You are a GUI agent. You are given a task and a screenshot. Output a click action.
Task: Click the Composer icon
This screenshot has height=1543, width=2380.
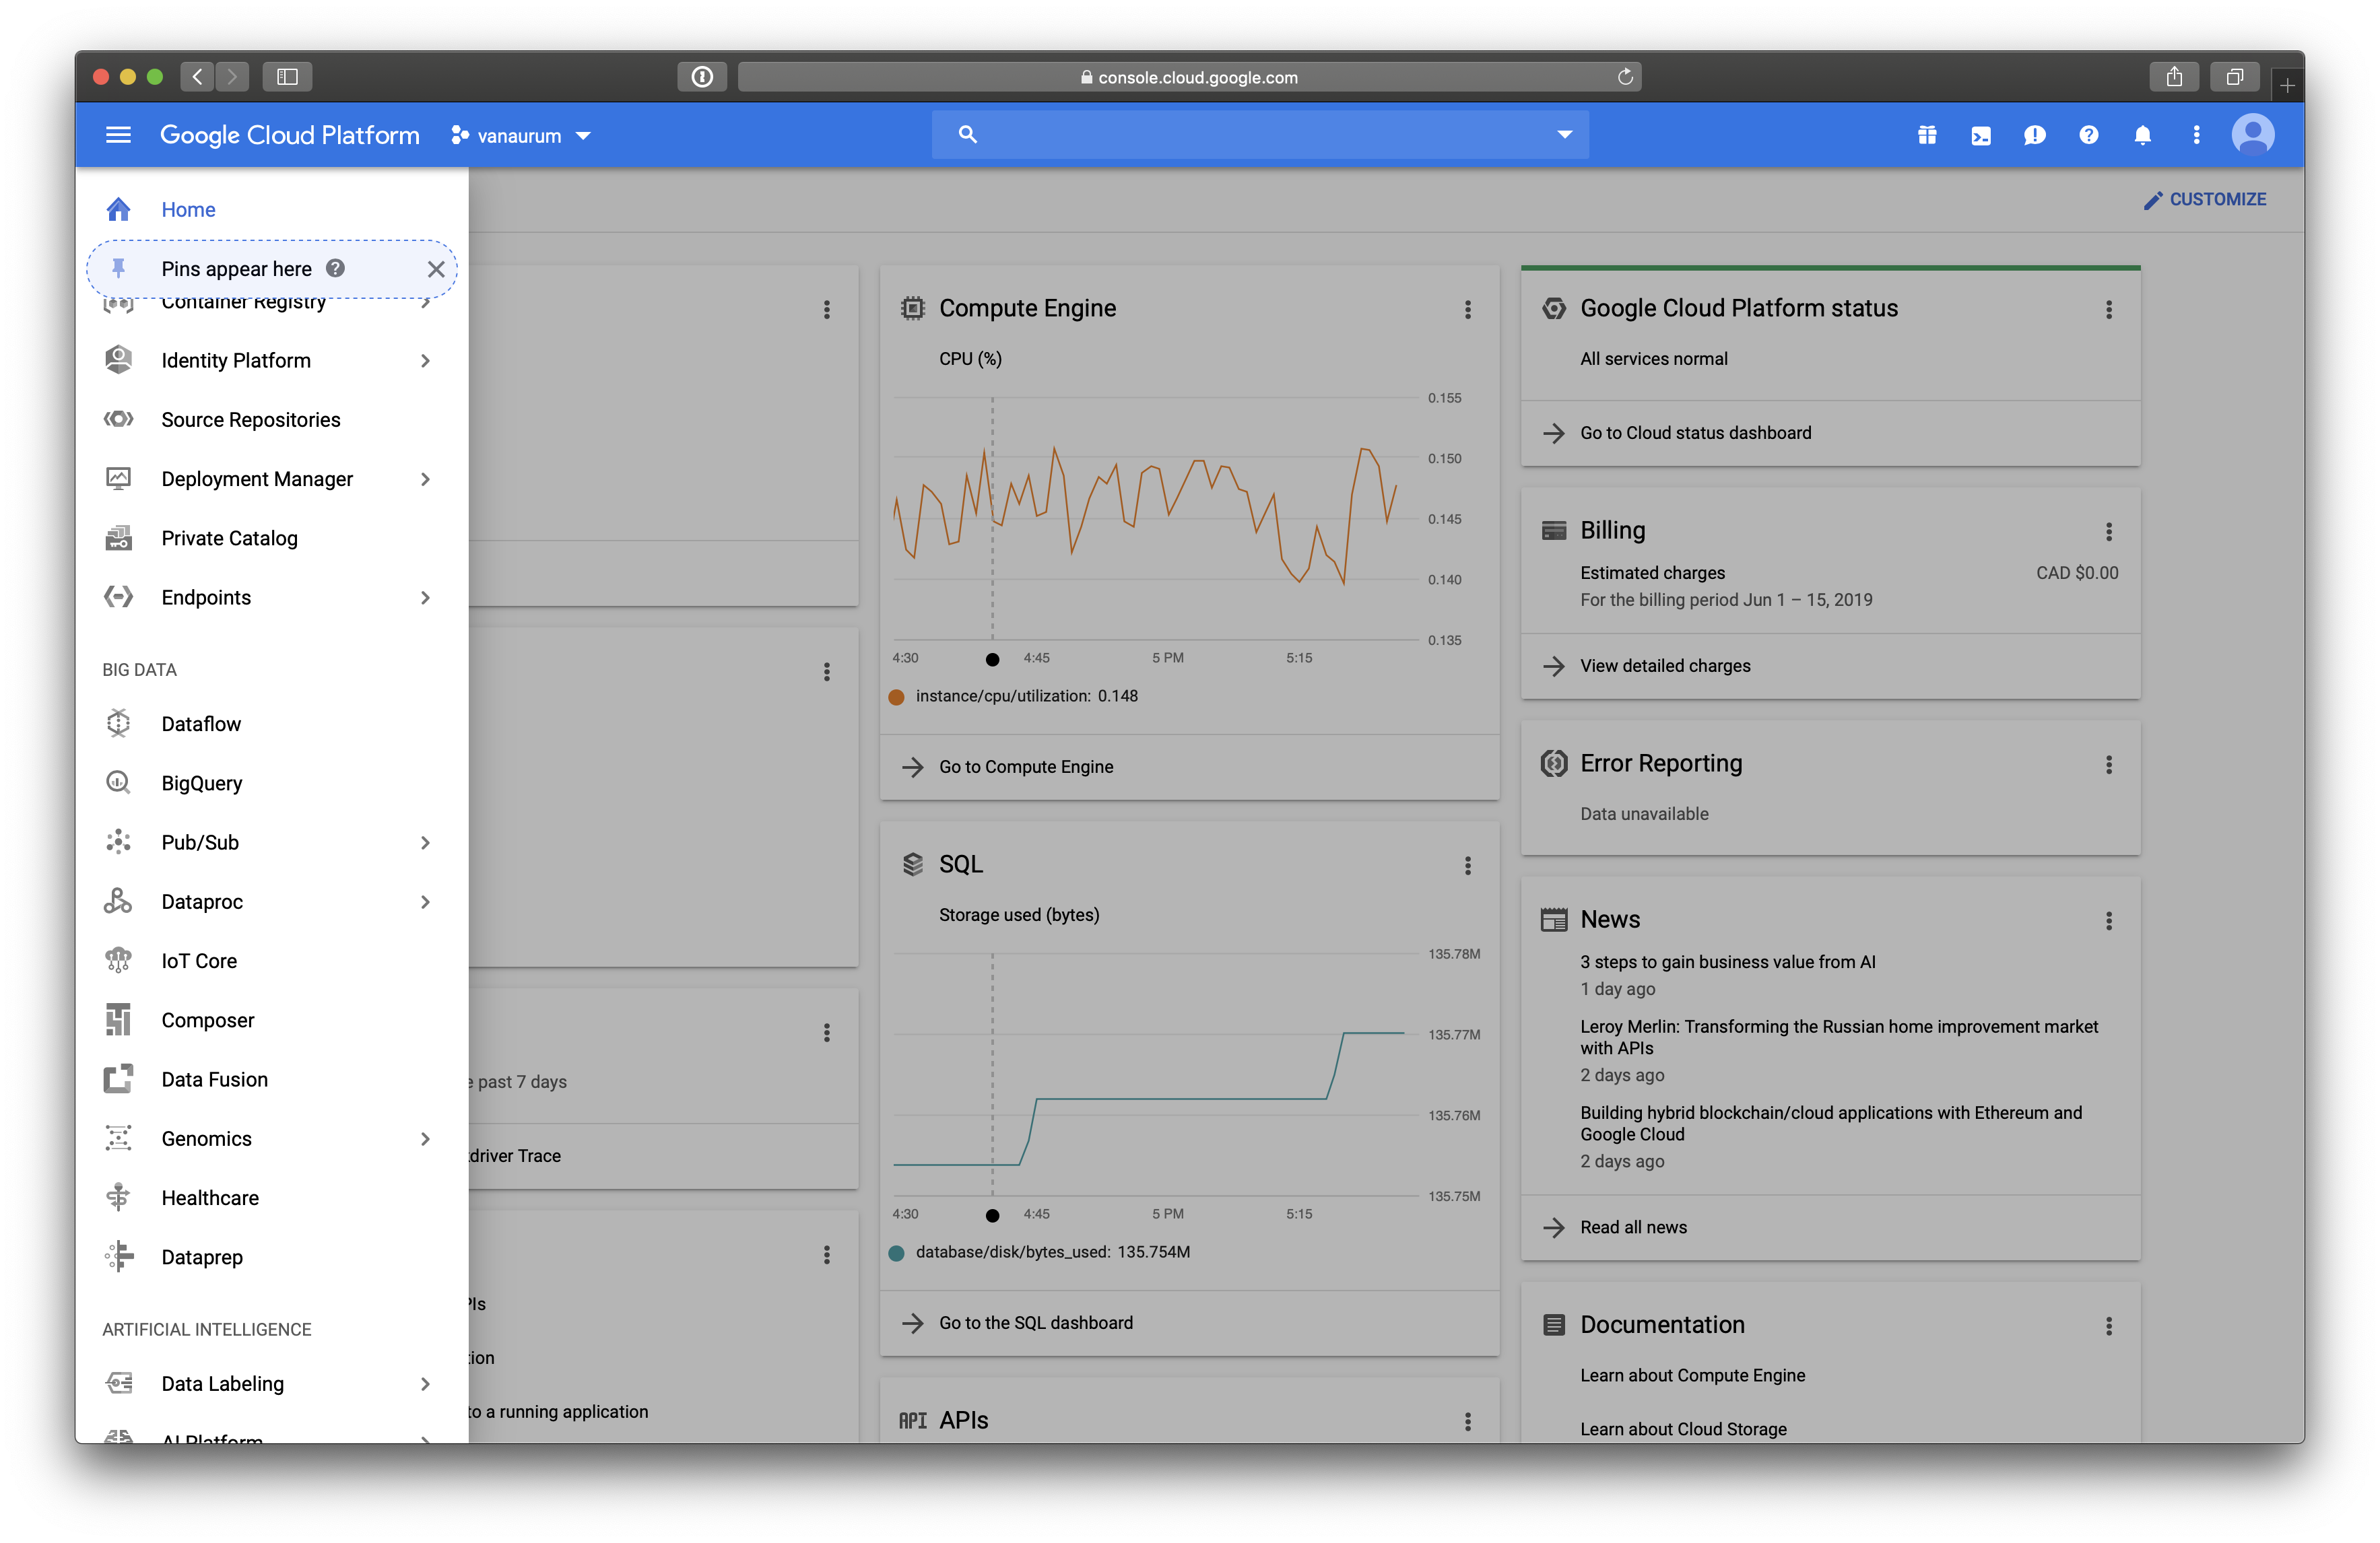(x=118, y=1019)
